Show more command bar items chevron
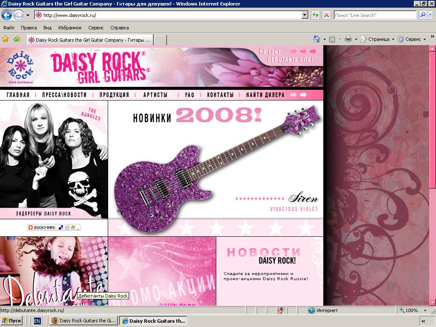Viewport: 436px width, 327px height. (x=433, y=37)
